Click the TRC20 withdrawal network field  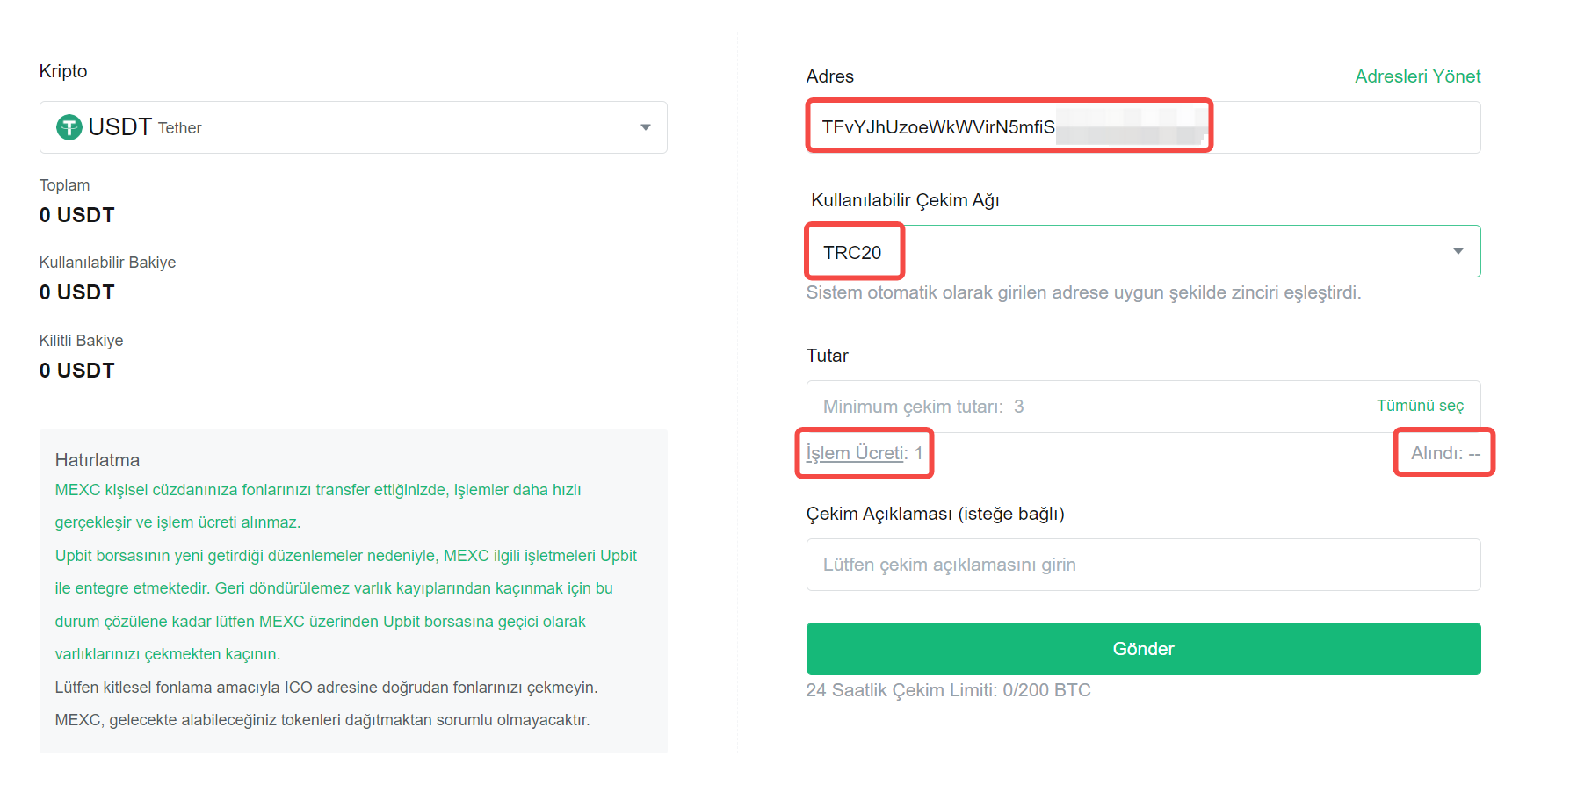[1143, 251]
